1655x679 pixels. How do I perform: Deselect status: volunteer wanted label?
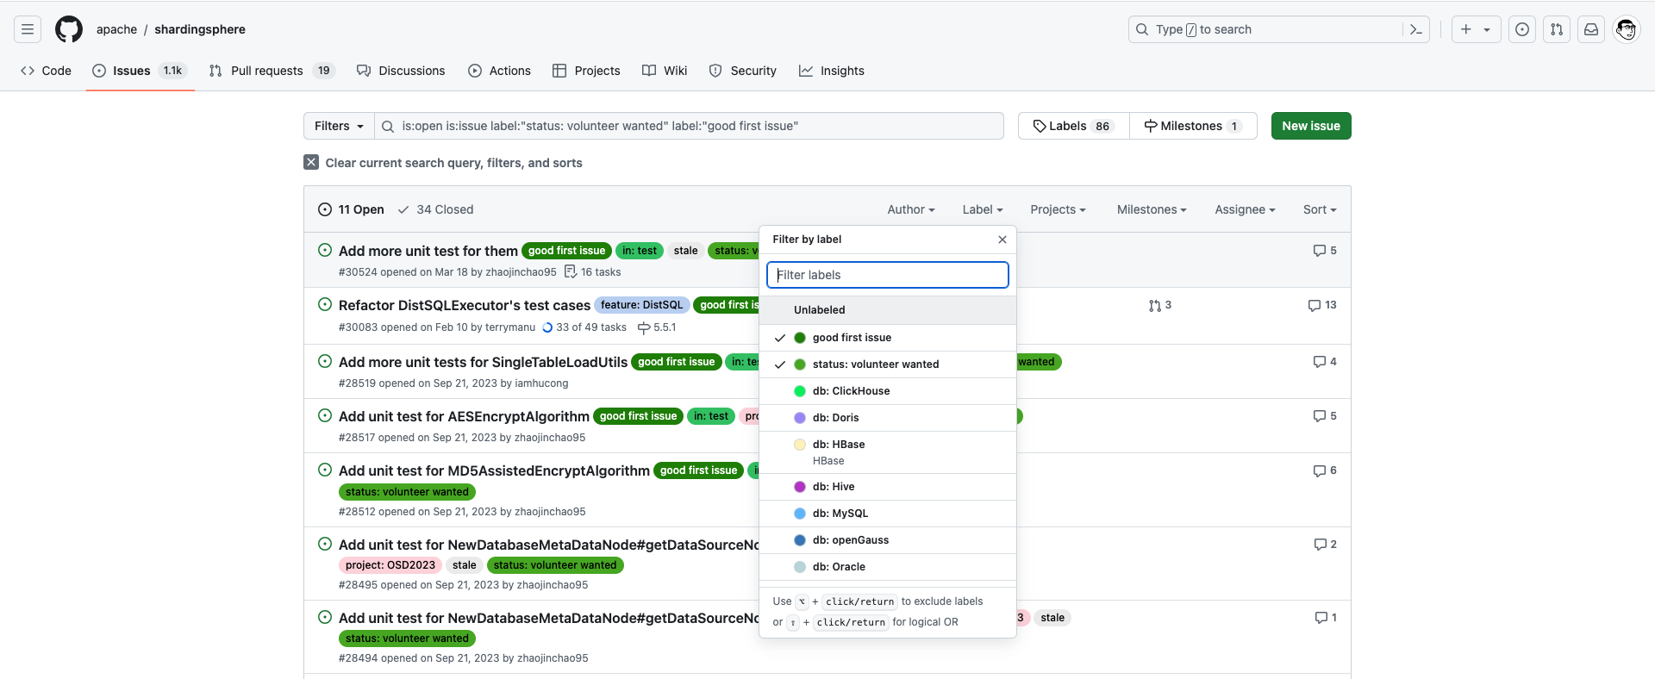click(x=888, y=364)
